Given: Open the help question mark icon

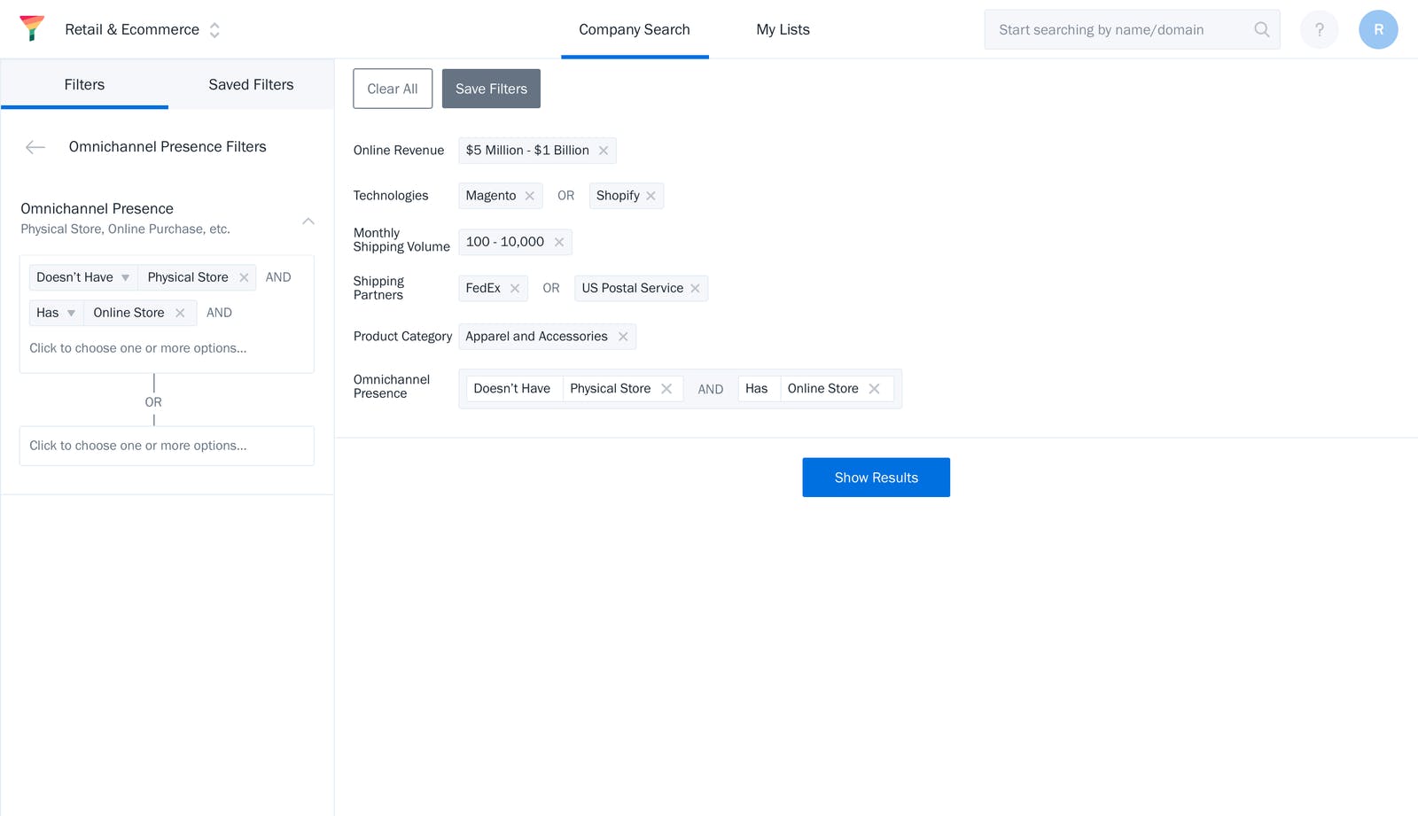Looking at the screenshot, I should tap(1319, 29).
